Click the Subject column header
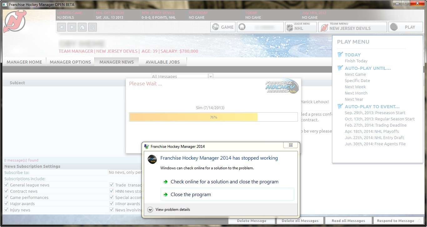Screen dimensions: 427x227 pyautogui.click(x=17, y=83)
